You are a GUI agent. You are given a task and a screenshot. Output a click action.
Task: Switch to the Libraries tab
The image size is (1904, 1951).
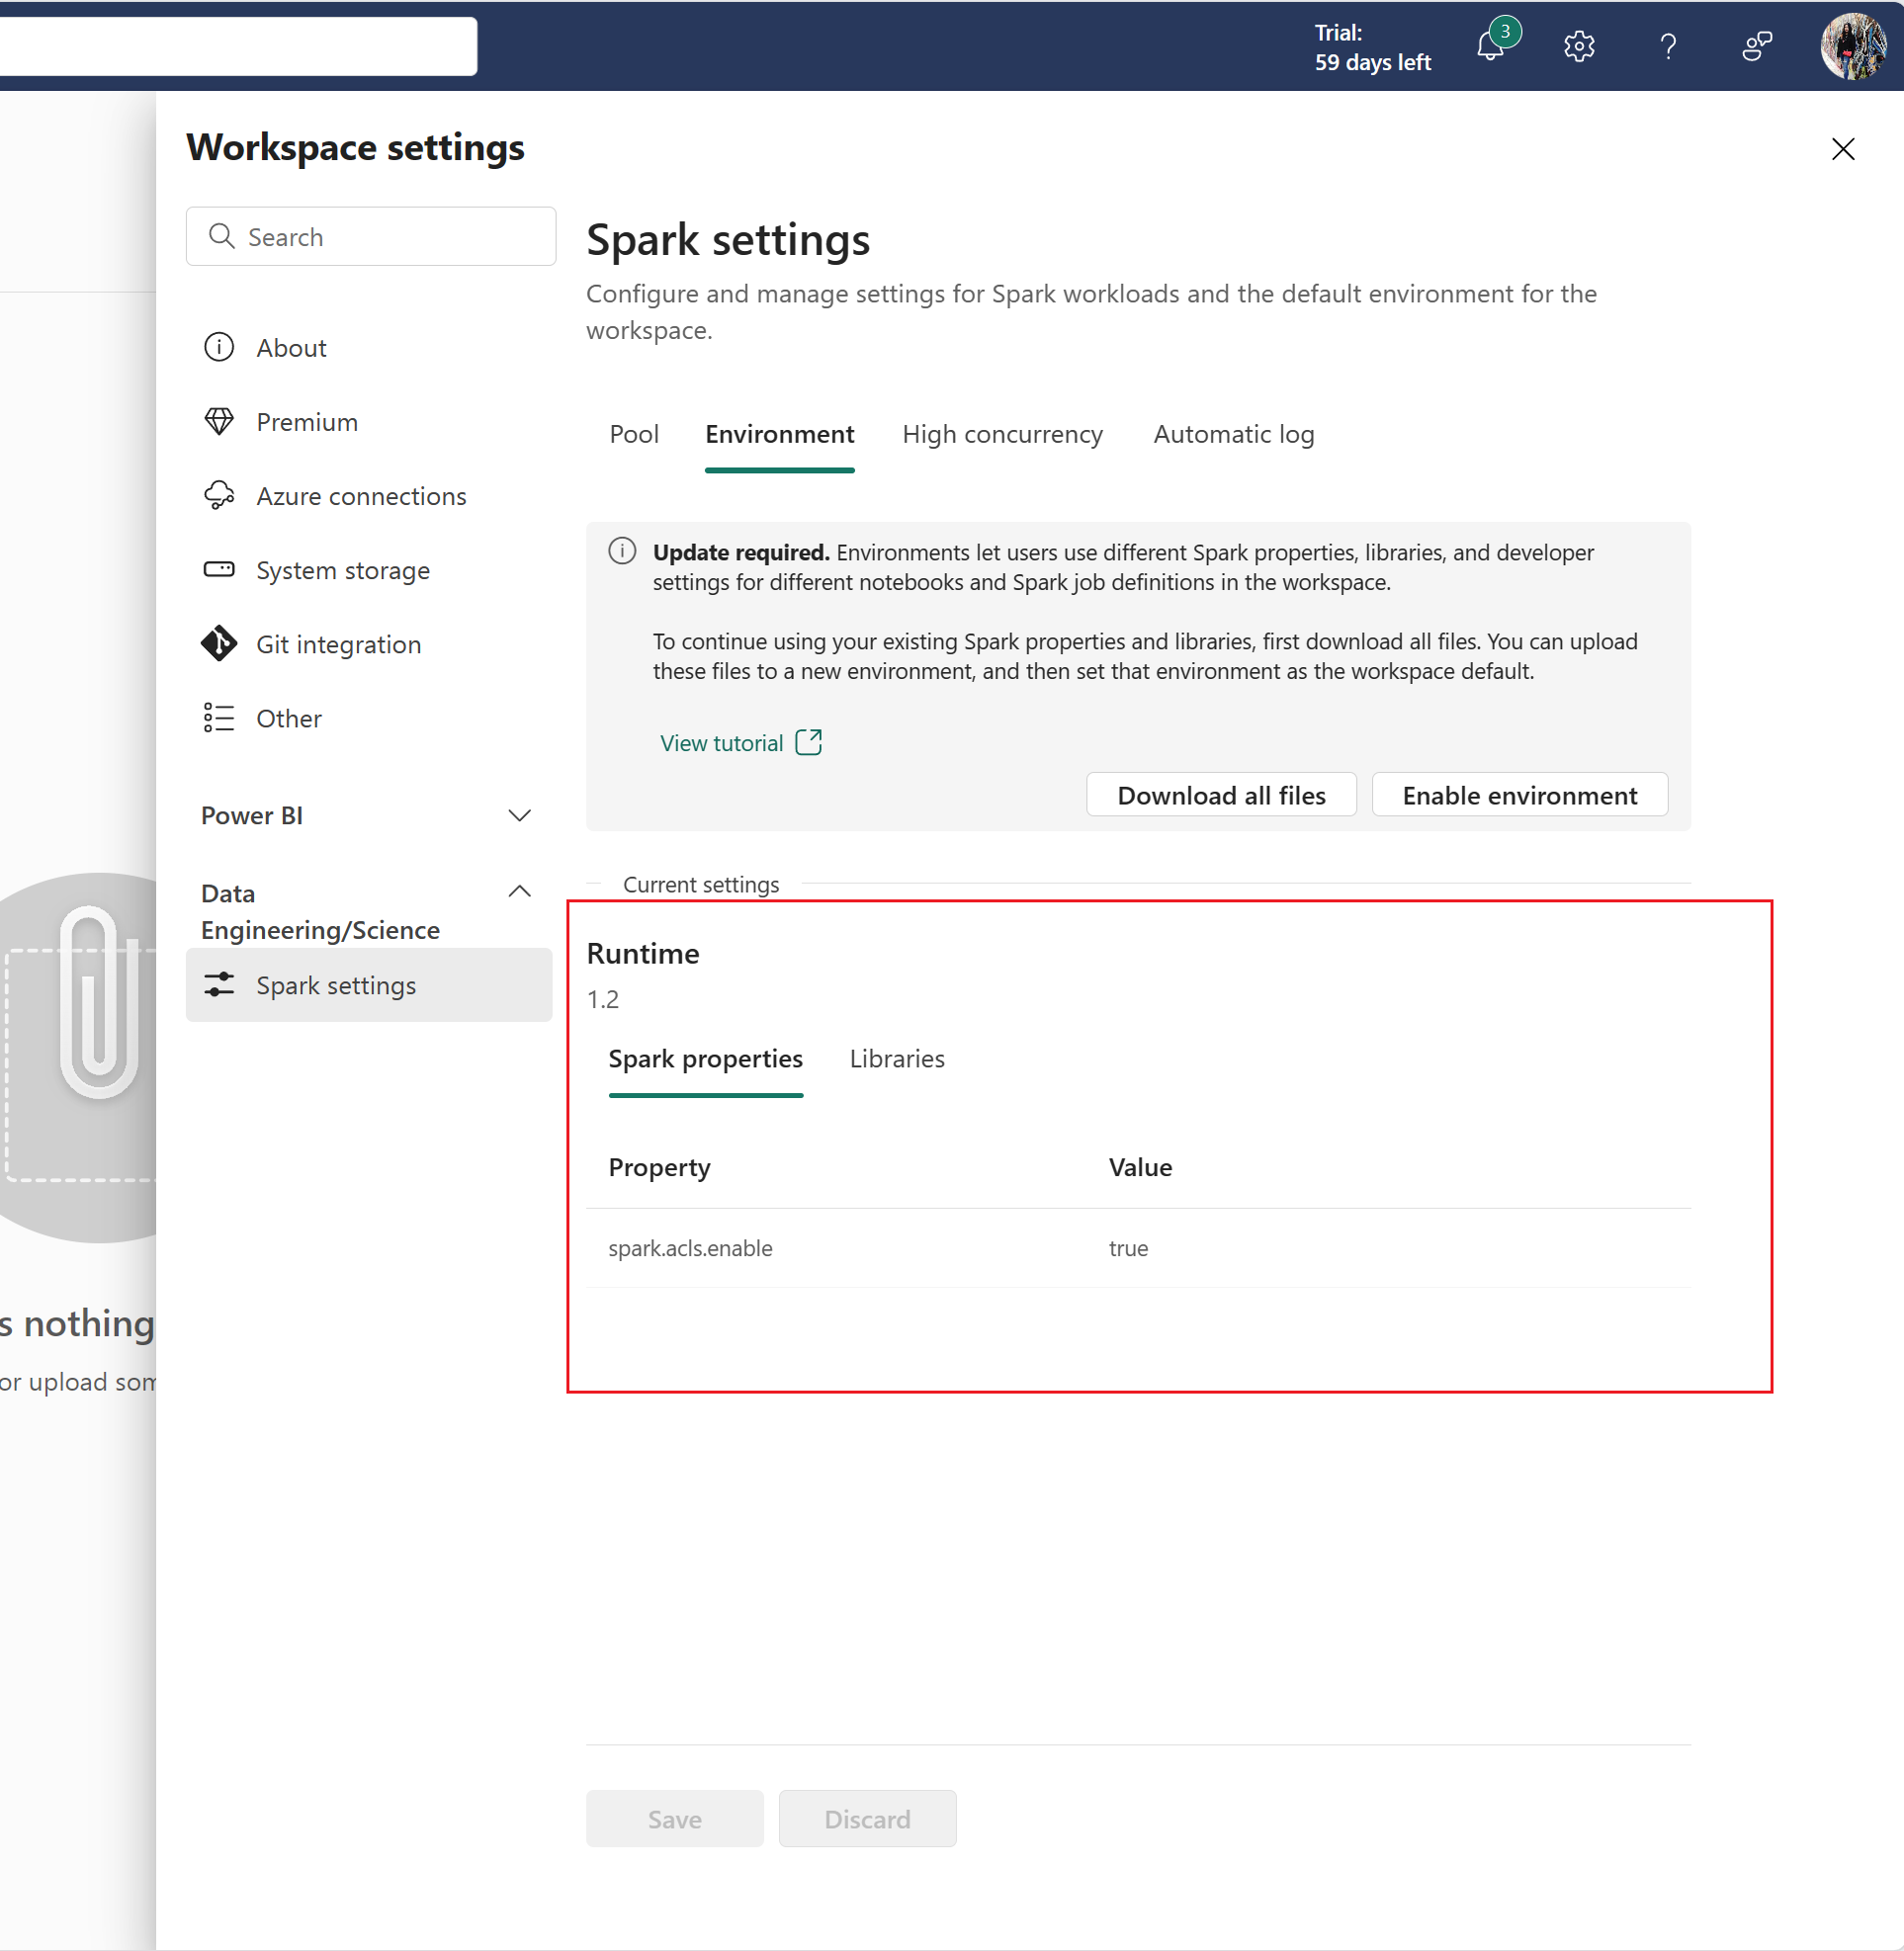point(898,1059)
